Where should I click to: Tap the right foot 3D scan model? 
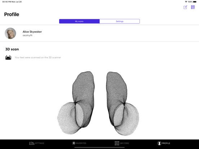[x=123, y=103]
